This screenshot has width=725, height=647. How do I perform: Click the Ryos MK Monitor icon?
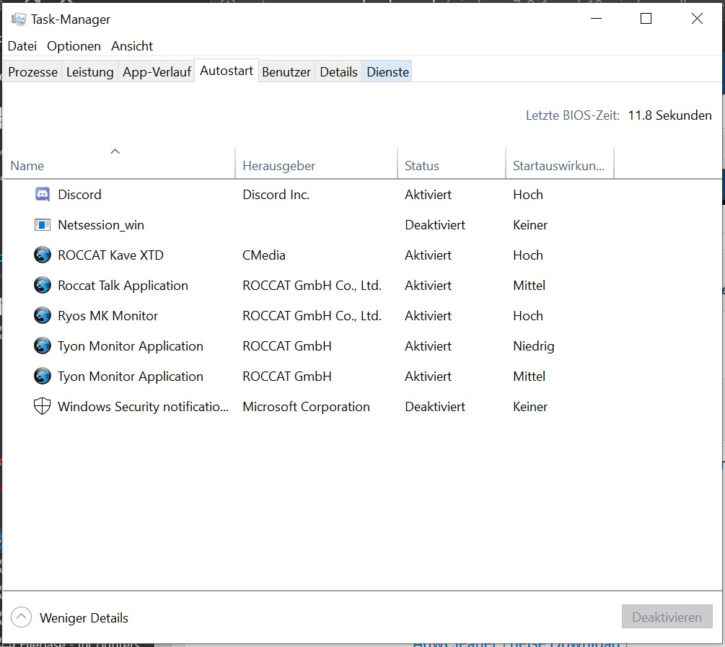[43, 315]
